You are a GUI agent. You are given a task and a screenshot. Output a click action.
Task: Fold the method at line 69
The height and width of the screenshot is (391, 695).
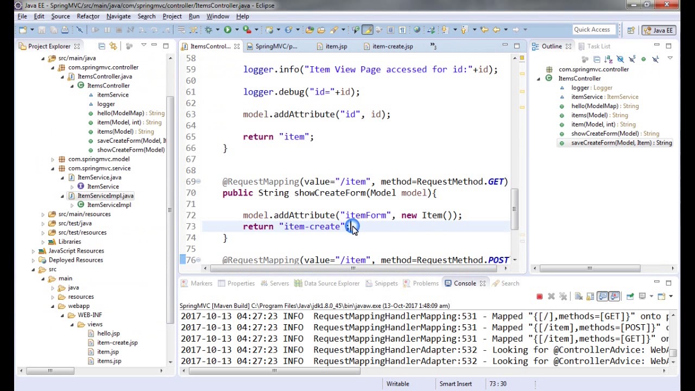coord(198,181)
